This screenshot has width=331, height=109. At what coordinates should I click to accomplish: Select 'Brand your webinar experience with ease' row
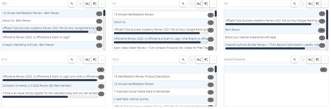pos(275,38)
